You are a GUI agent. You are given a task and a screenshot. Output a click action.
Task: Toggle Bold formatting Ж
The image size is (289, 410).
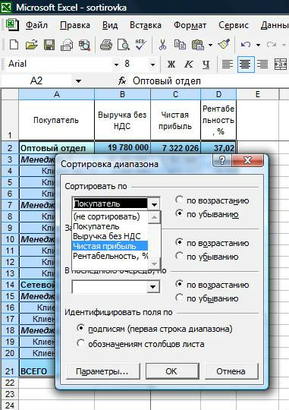click(x=171, y=64)
